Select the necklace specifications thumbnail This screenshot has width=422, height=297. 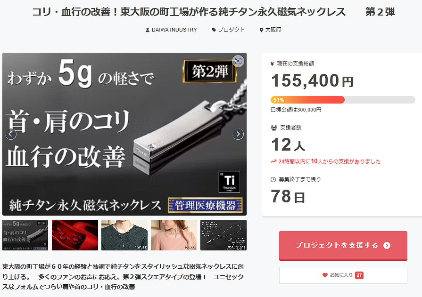[x=223, y=235]
